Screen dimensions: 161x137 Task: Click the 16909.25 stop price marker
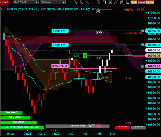(153, 66)
